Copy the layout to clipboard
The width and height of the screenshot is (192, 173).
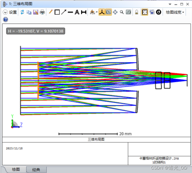tap(29, 12)
